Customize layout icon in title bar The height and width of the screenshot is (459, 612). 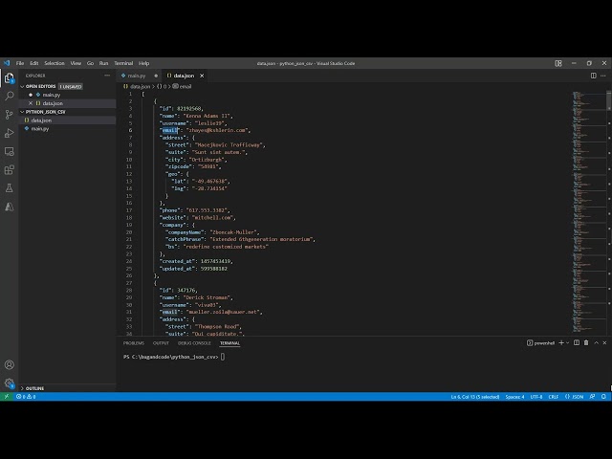pyautogui.click(x=558, y=63)
